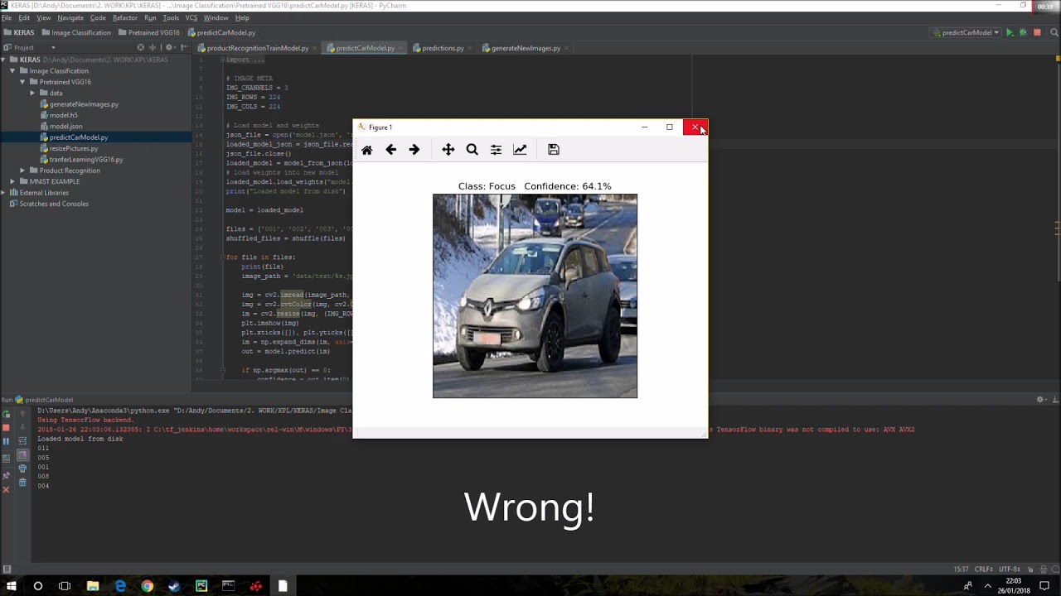The width and height of the screenshot is (1061, 596).
Task: Toggle scroll to end in Run console
Action: (22, 454)
